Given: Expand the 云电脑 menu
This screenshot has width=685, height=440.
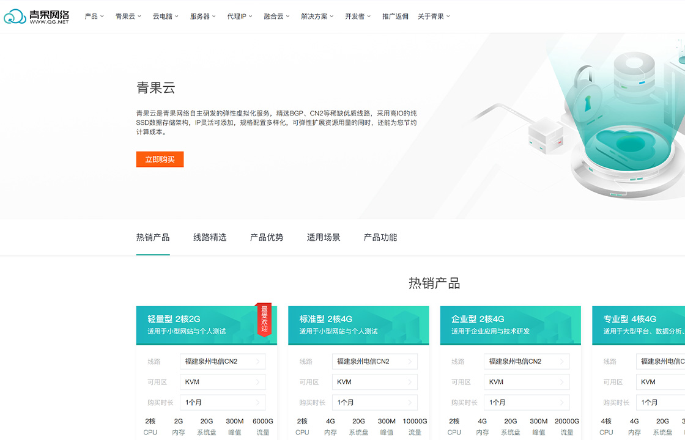Looking at the screenshot, I should point(165,16).
